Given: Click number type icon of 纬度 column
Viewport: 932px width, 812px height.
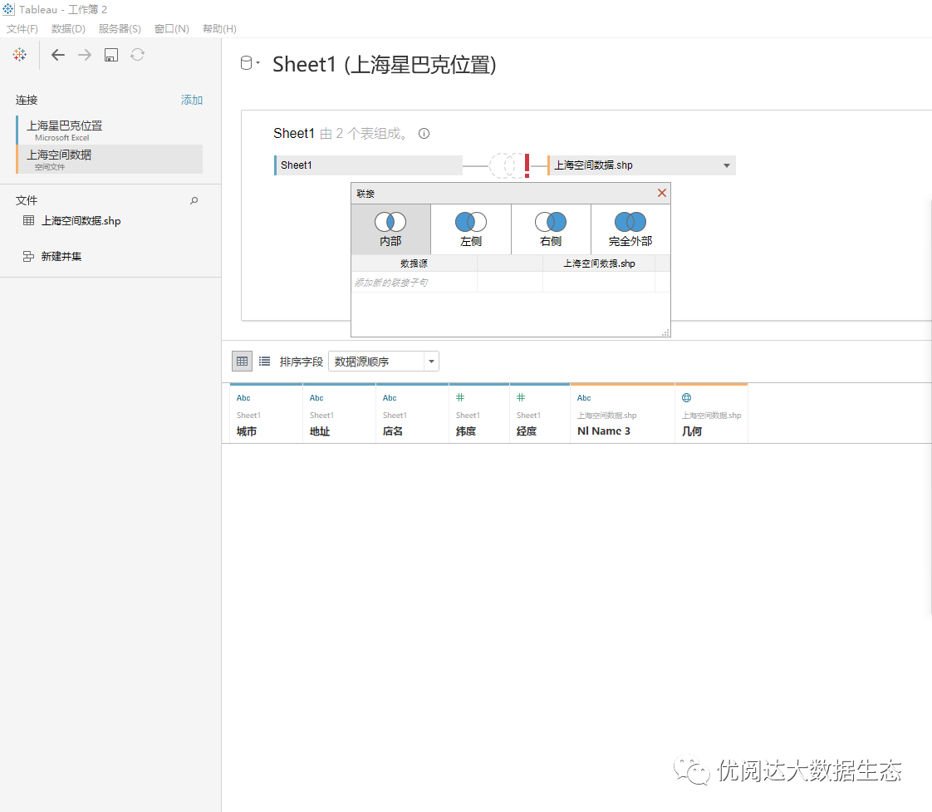Looking at the screenshot, I should coord(460,397).
